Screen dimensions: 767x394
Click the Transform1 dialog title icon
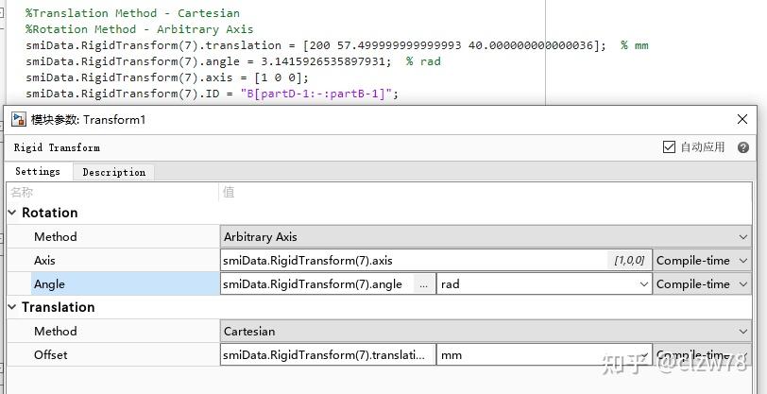(x=18, y=119)
